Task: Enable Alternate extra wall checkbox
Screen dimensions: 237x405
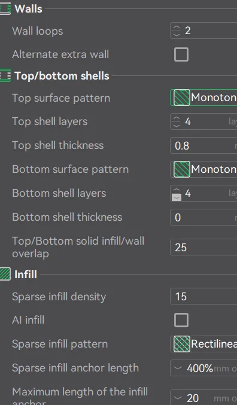Action: [x=181, y=54]
